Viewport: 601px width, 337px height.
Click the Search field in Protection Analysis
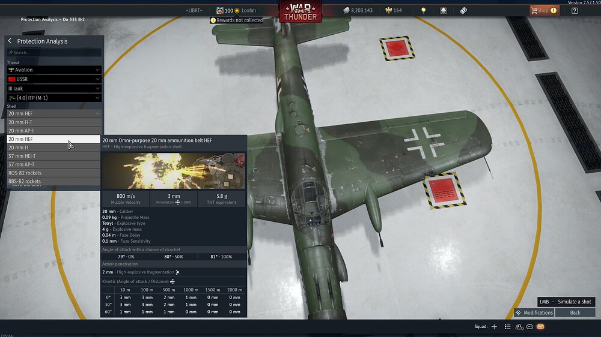click(54, 52)
